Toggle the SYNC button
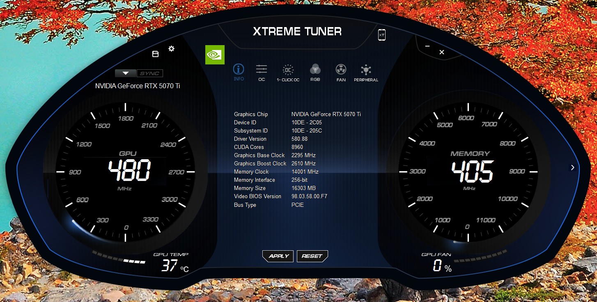The image size is (597, 302). [x=150, y=73]
